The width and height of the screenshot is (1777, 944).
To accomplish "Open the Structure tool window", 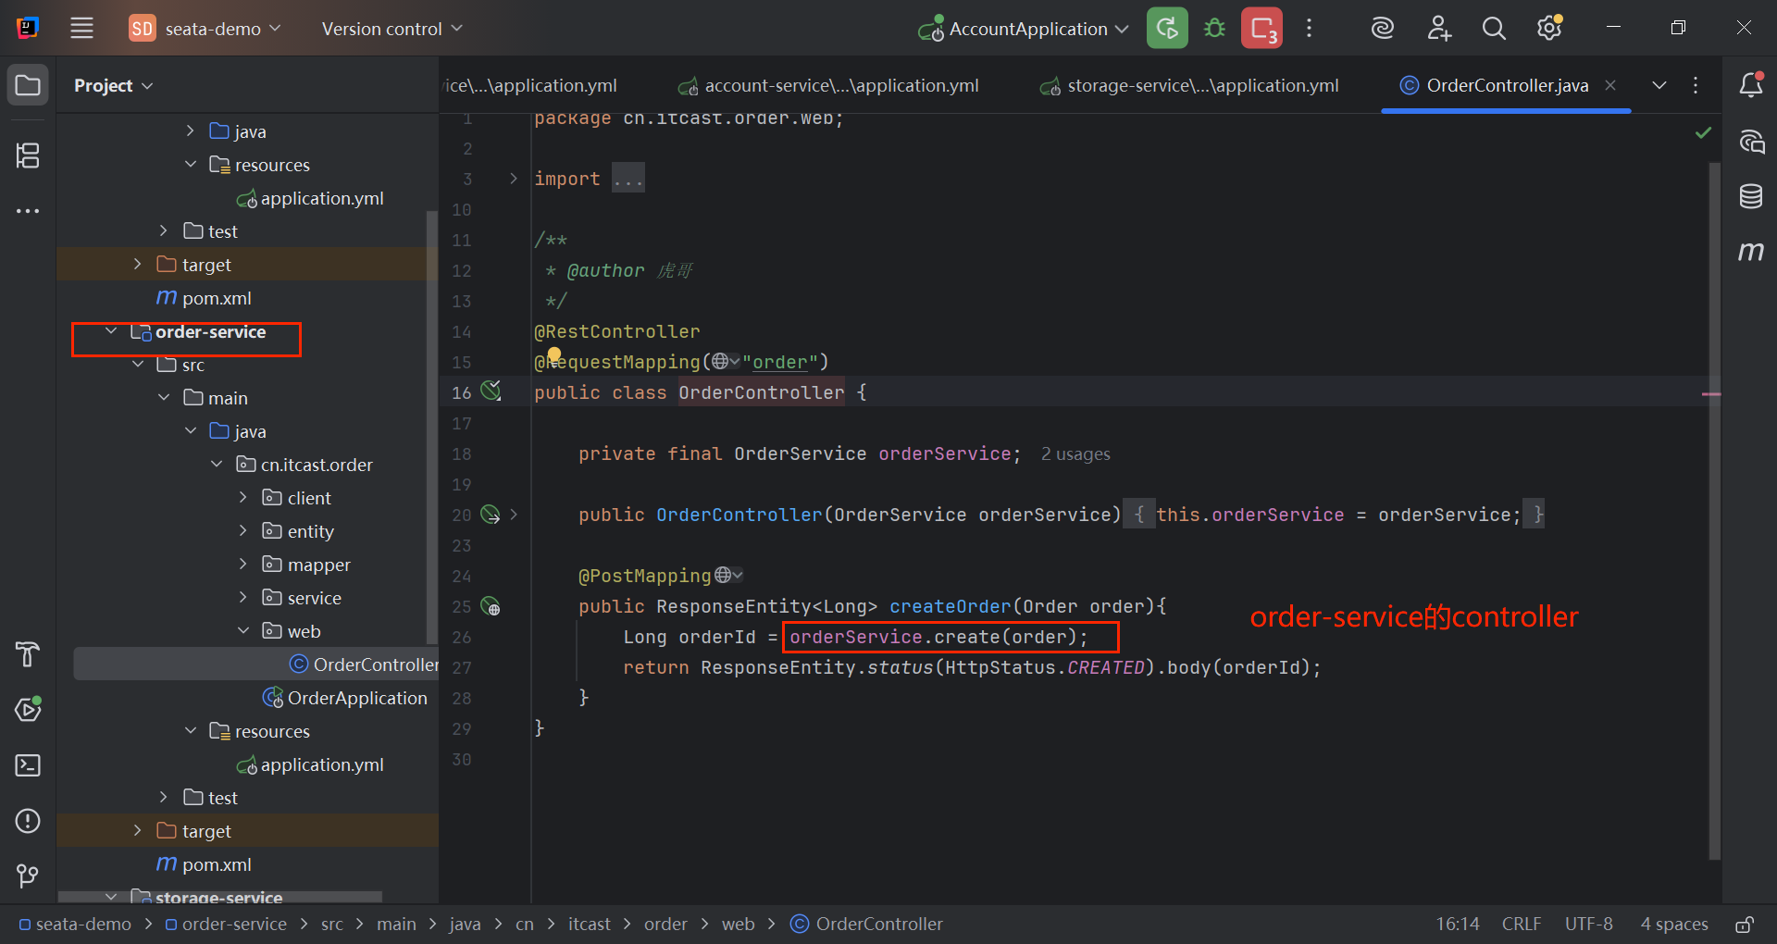I will coord(28,155).
